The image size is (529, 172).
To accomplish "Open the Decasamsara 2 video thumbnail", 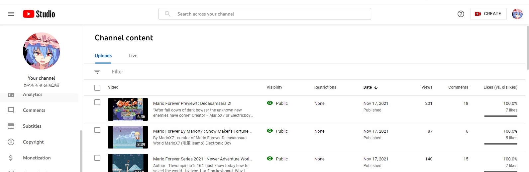I will (x=128, y=109).
